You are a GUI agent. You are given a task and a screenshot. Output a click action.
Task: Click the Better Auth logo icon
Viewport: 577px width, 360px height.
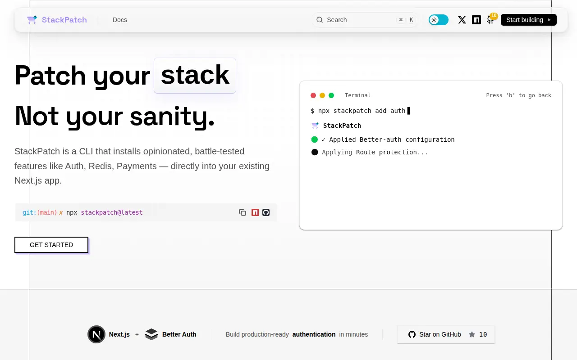pos(151,334)
